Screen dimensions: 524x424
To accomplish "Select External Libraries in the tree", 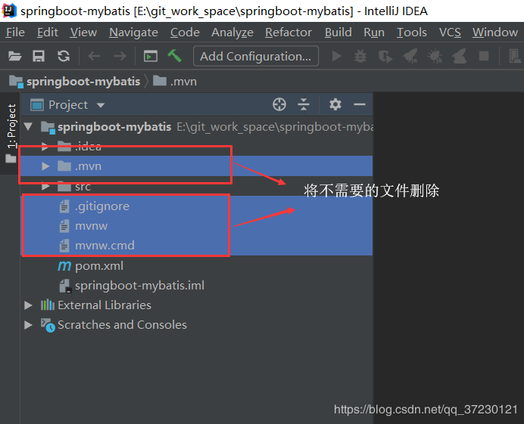I will point(197,305).
